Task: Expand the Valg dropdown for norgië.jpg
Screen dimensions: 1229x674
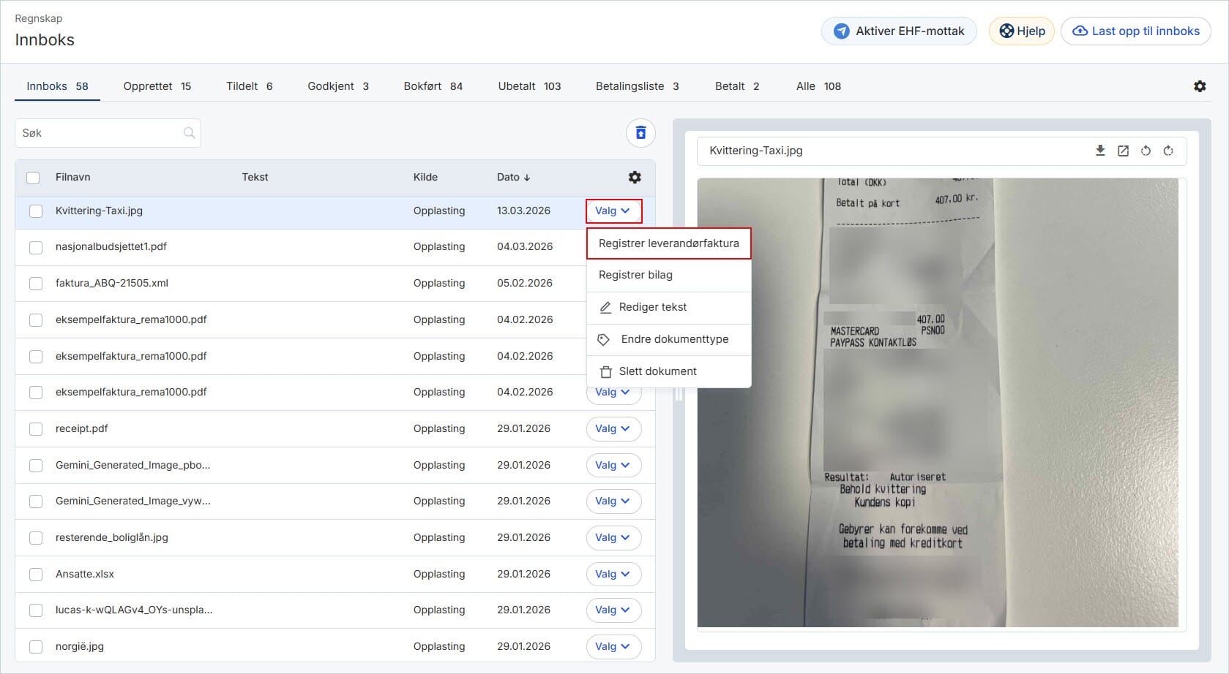Action: 613,646
